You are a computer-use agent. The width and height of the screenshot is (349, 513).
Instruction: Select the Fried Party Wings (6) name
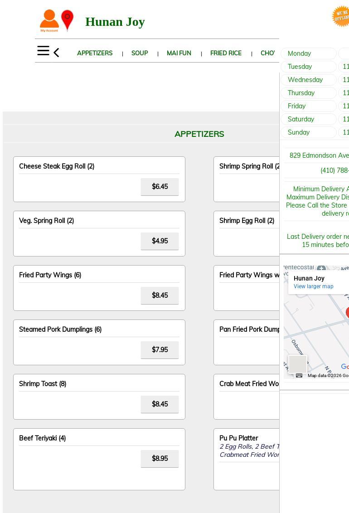point(50,275)
